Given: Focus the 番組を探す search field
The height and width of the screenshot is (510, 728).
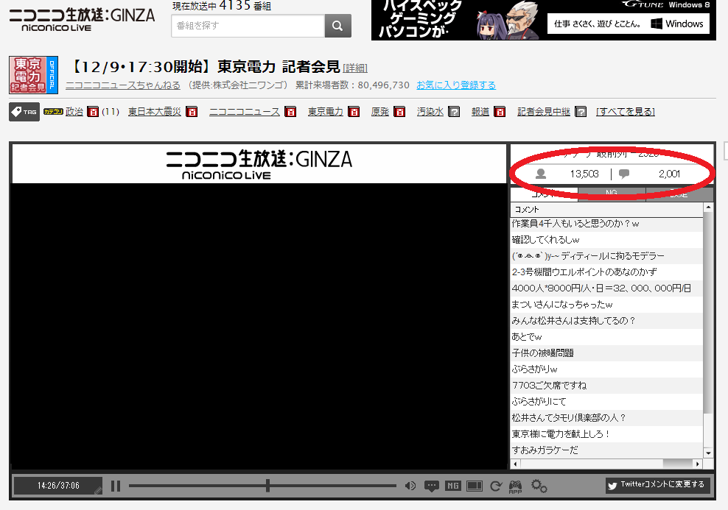Looking at the screenshot, I should point(248,26).
